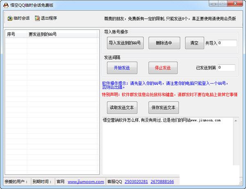Clear the list with the 清空 button
246x189 pixels.
coord(194,43)
